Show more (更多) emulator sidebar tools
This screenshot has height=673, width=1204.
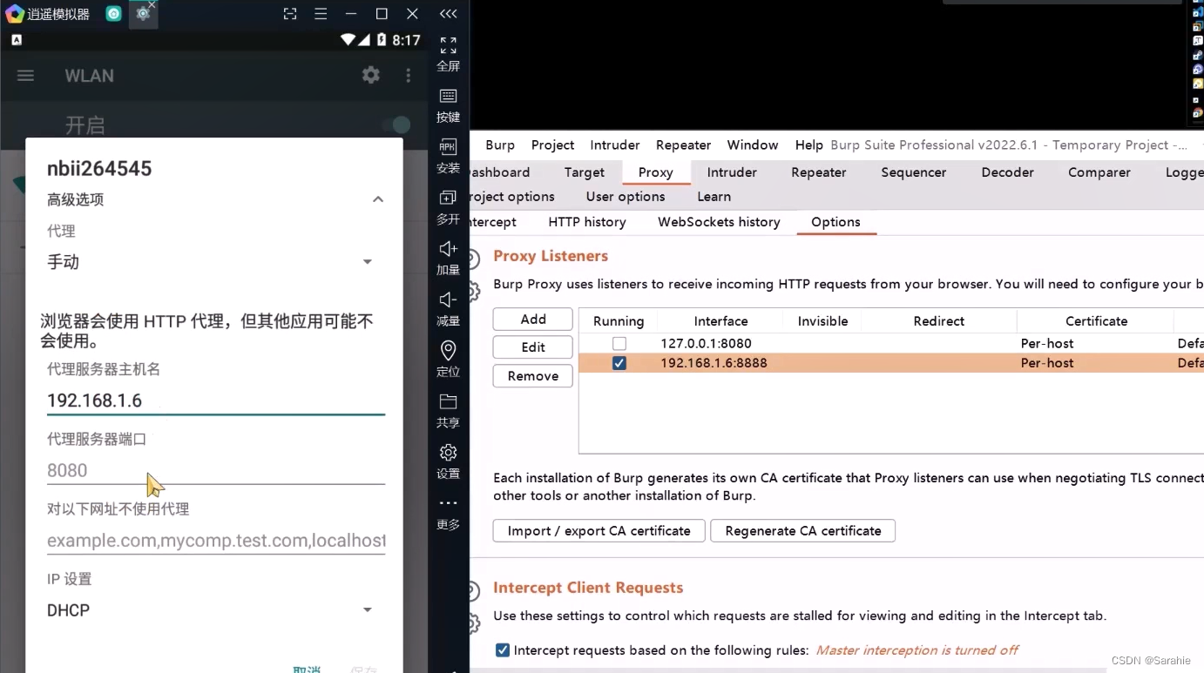click(448, 514)
